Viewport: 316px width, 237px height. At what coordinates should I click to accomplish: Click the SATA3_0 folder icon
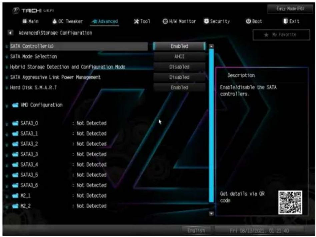click(15, 123)
